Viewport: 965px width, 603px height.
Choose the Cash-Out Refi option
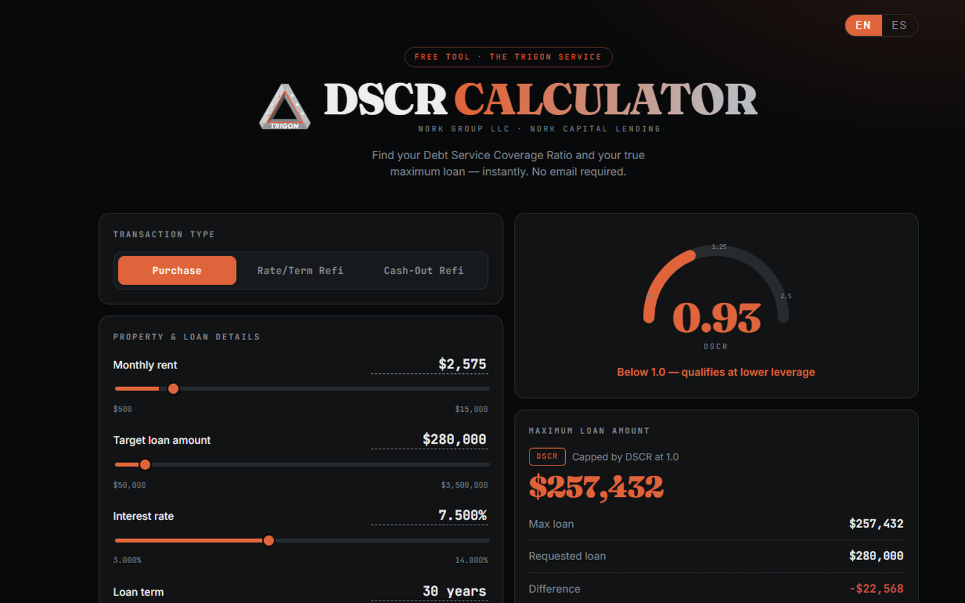coord(423,270)
